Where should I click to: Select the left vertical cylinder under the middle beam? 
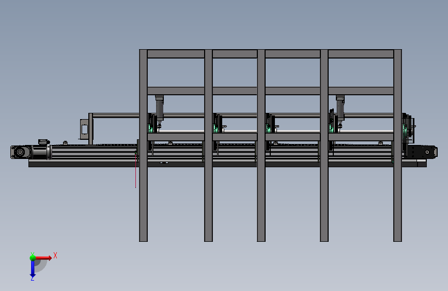(x=160, y=108)
